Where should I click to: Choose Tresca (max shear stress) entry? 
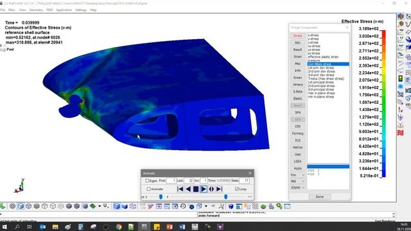(x=326, y=78)
